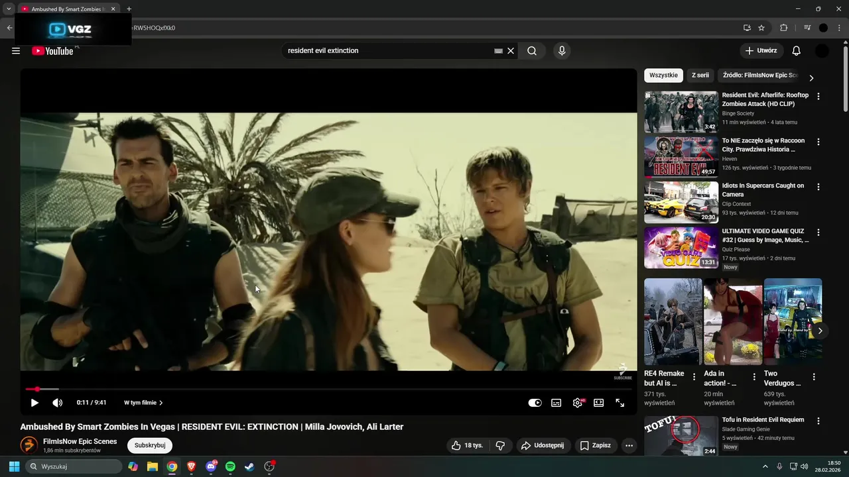Viewport: 849px width, 477px height.
Task: Open Brave browser from the taskbar
Action: (x=192, y=466)
